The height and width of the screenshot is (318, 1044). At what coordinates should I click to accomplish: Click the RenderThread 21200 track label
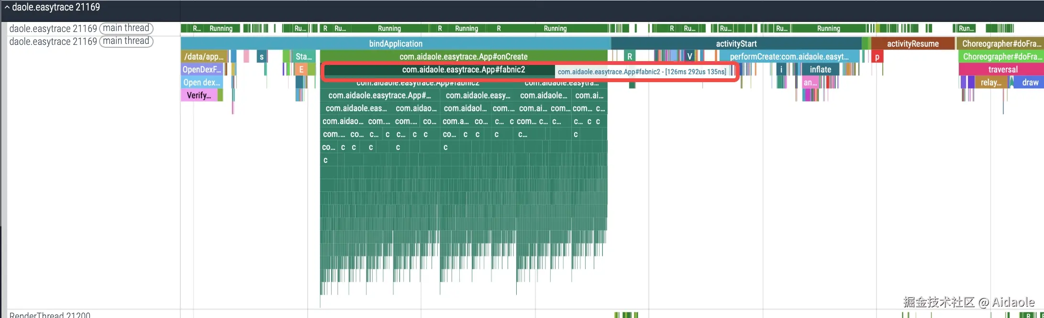[50, 315]
